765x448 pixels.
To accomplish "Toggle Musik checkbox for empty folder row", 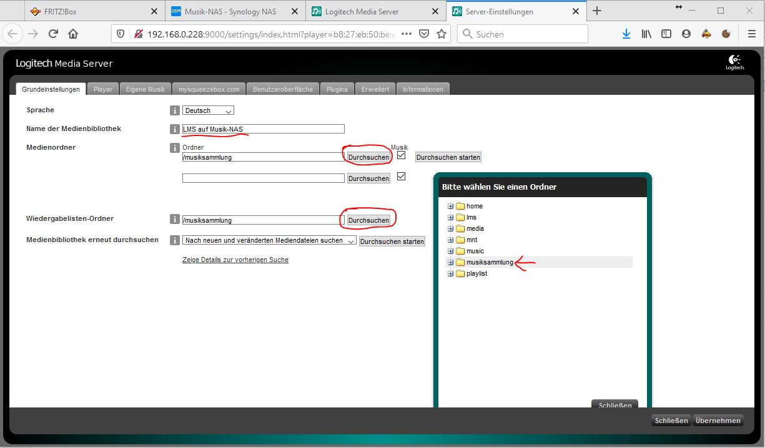I will pyautogui.click(x=402, y=177).
